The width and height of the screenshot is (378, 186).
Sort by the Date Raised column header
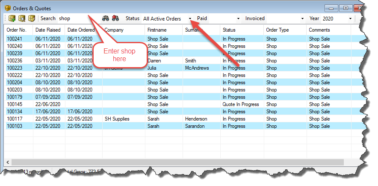[49, 30]
